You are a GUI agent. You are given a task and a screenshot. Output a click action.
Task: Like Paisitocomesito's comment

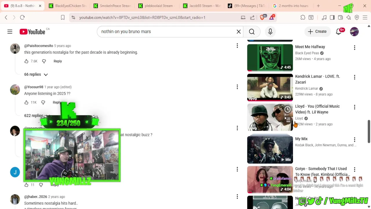(26, 61)
